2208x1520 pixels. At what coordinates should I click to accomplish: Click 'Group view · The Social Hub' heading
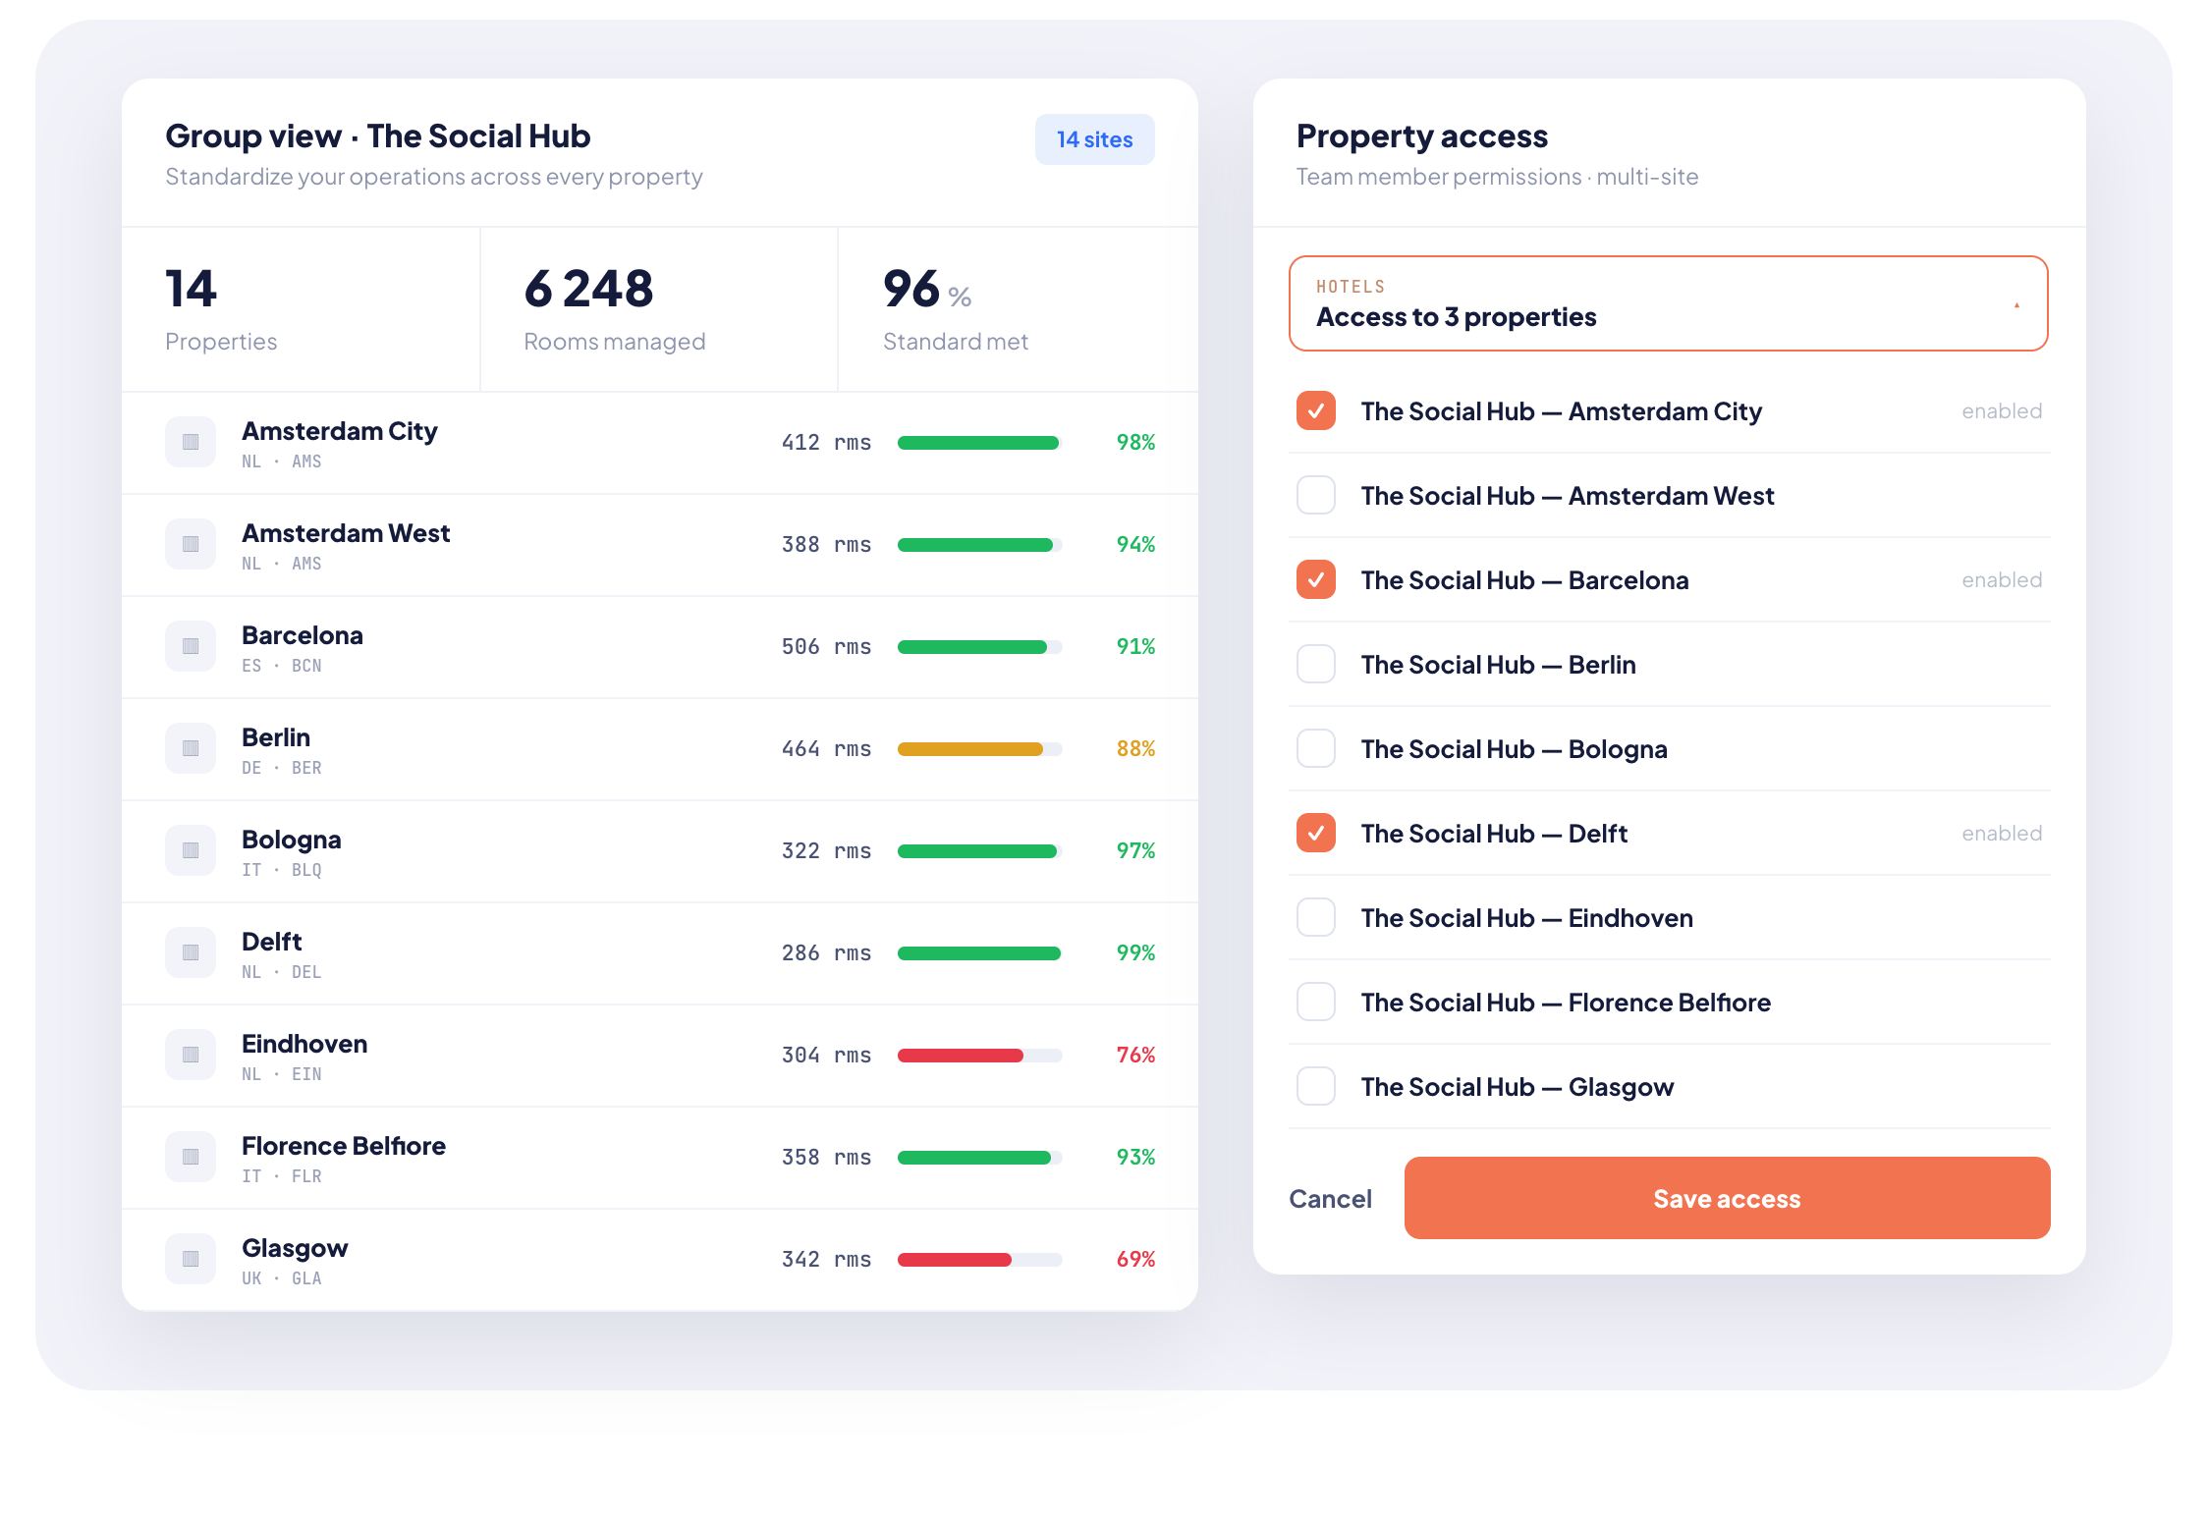coord(378,136)
